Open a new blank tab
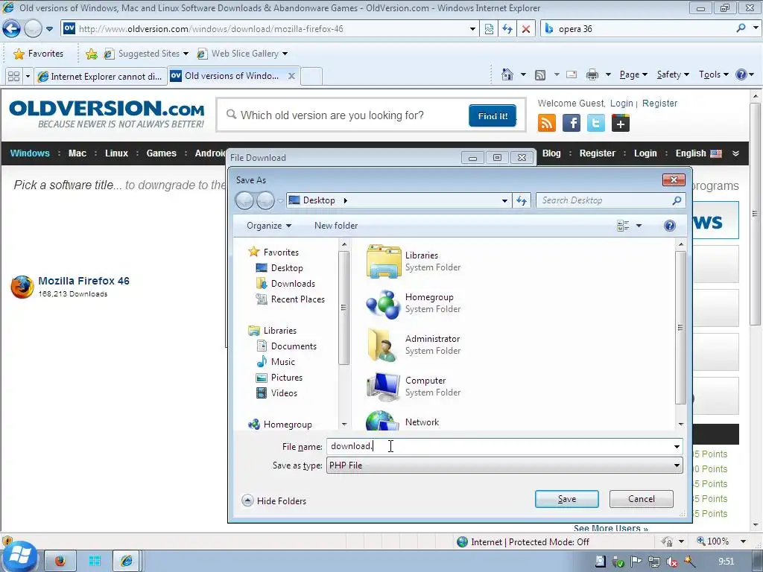The width and height of the screenshot is (763, 572). [311, 77]
